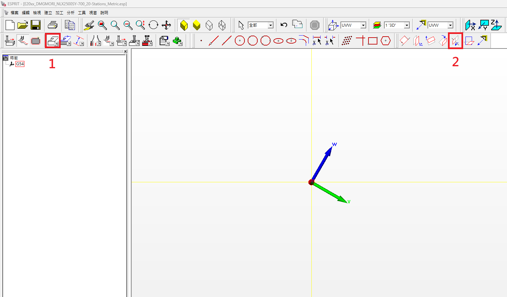Select the Rectangle drawing tool
The image size is (507, 297).
tap(373, 41)
